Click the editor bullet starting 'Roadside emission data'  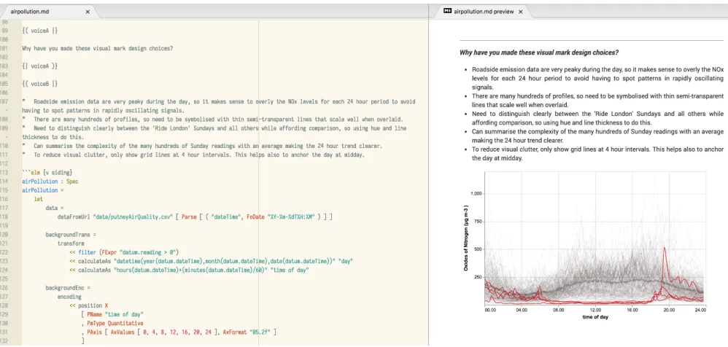218,106
